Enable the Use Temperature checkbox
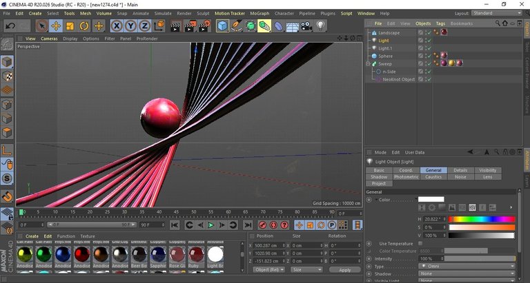The height and width of the screenshot is (283, 530). (420, 243)
